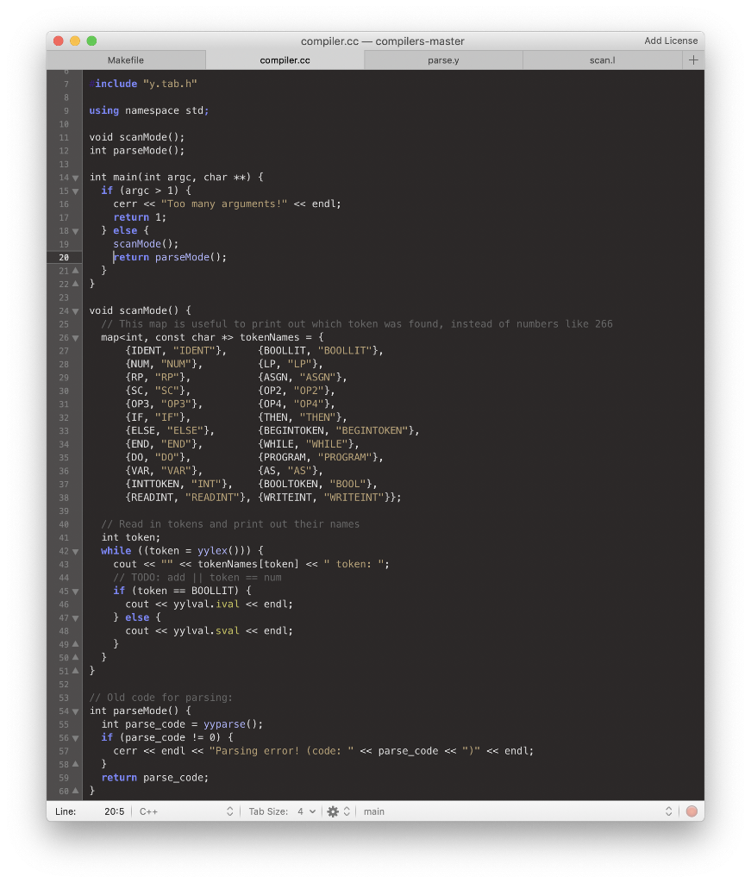This screenshot has width=751, height=883.
Task: Click "using namespace std;" on line 9
Action: click(x=149, y=110)
